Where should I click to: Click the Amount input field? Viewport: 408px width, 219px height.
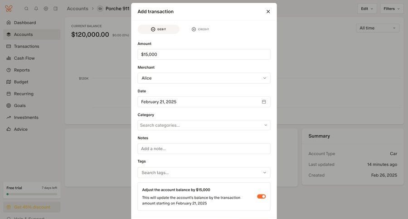point(204,54)
